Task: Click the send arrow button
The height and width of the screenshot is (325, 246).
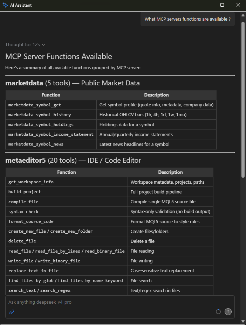Action: pos(228,311)
